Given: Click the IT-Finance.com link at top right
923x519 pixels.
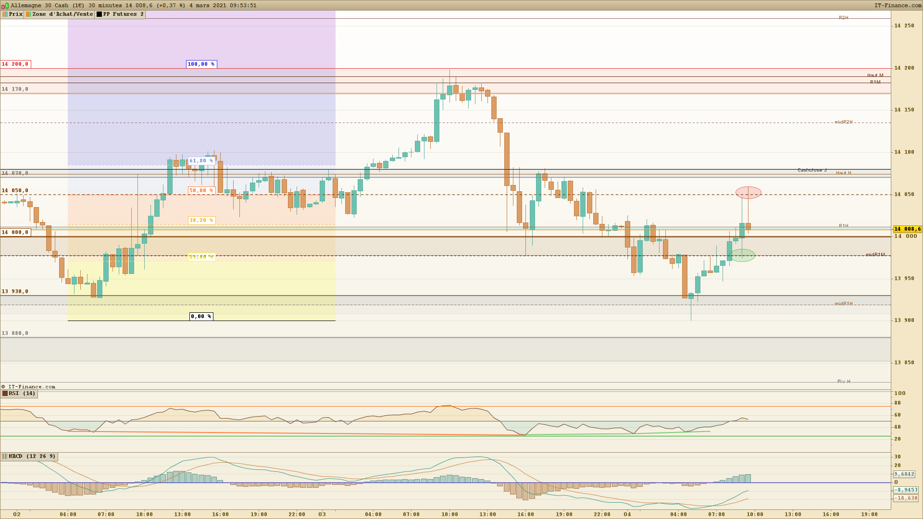Looking at the screenshot, I should [898, 5].
